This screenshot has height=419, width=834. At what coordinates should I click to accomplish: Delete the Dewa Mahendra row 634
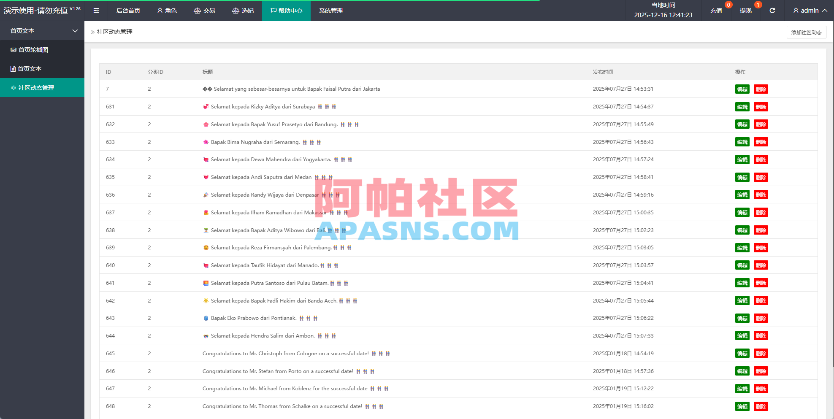point(761,159)
